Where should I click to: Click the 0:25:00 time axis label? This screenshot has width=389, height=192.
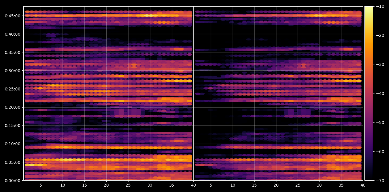point(13,89)
